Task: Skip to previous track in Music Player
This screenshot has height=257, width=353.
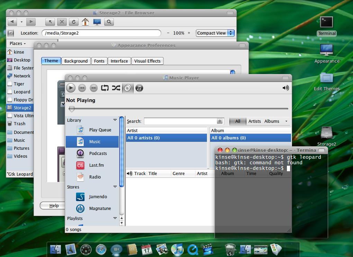Action: click(x=82, y=88)
